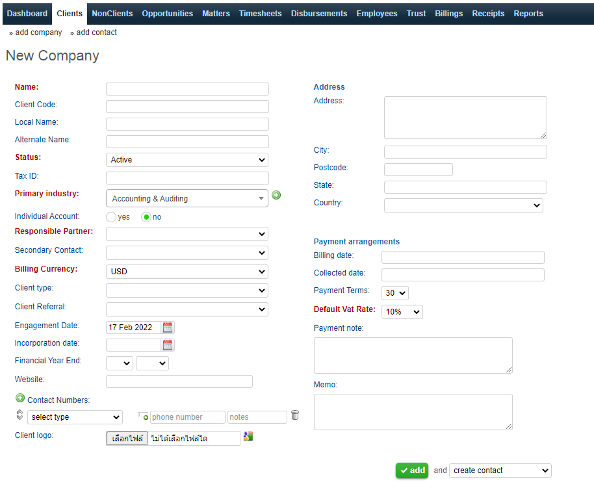Viewport: 594px width, 490px height.
Task: Expand the Country dropdown
Action: pyautogui.click(x=463, y=205)
